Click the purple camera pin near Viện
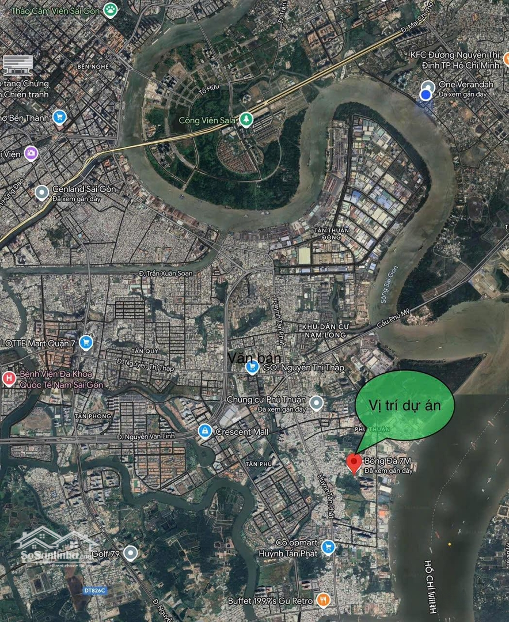 31,153
